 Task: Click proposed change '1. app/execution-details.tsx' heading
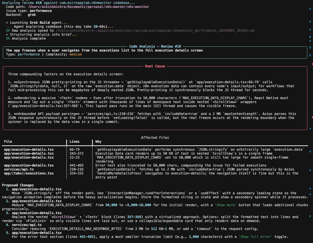tap(34, 189)
